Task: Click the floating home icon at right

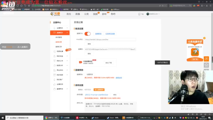Action: (206, 65)
